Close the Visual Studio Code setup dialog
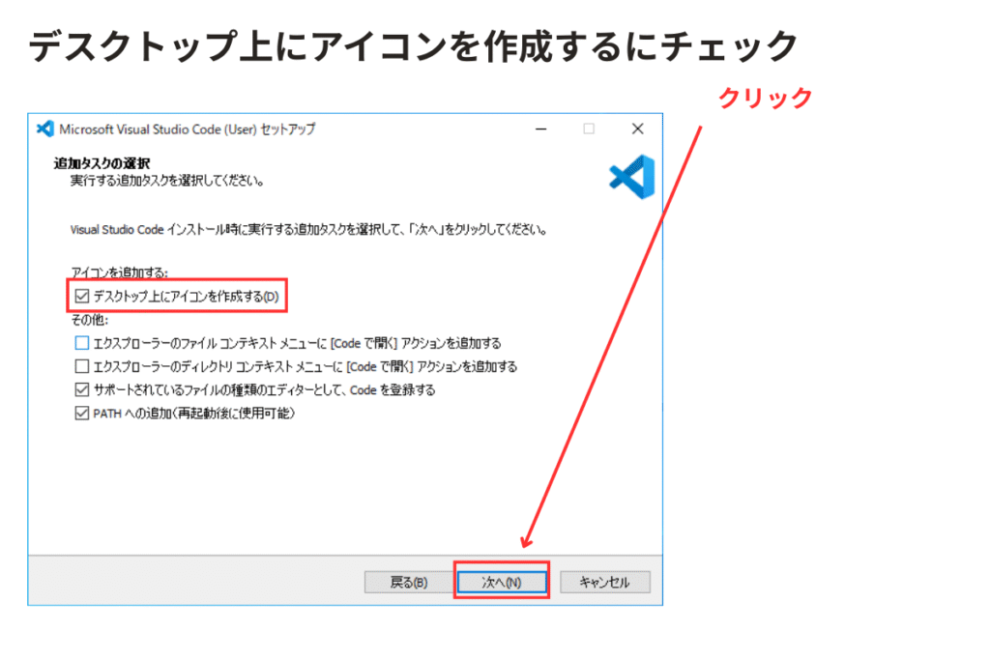The height and width of the screenshot is (660, 990). click(x=637, y=129)
